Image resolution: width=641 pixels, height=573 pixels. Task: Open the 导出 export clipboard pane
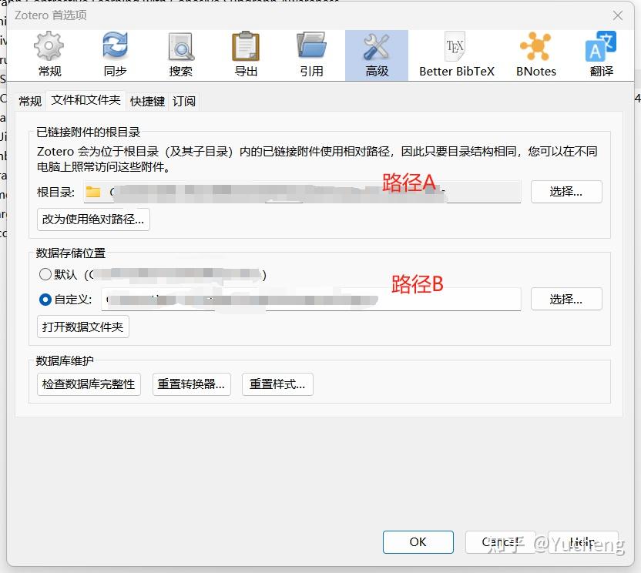tap(246, 55)
